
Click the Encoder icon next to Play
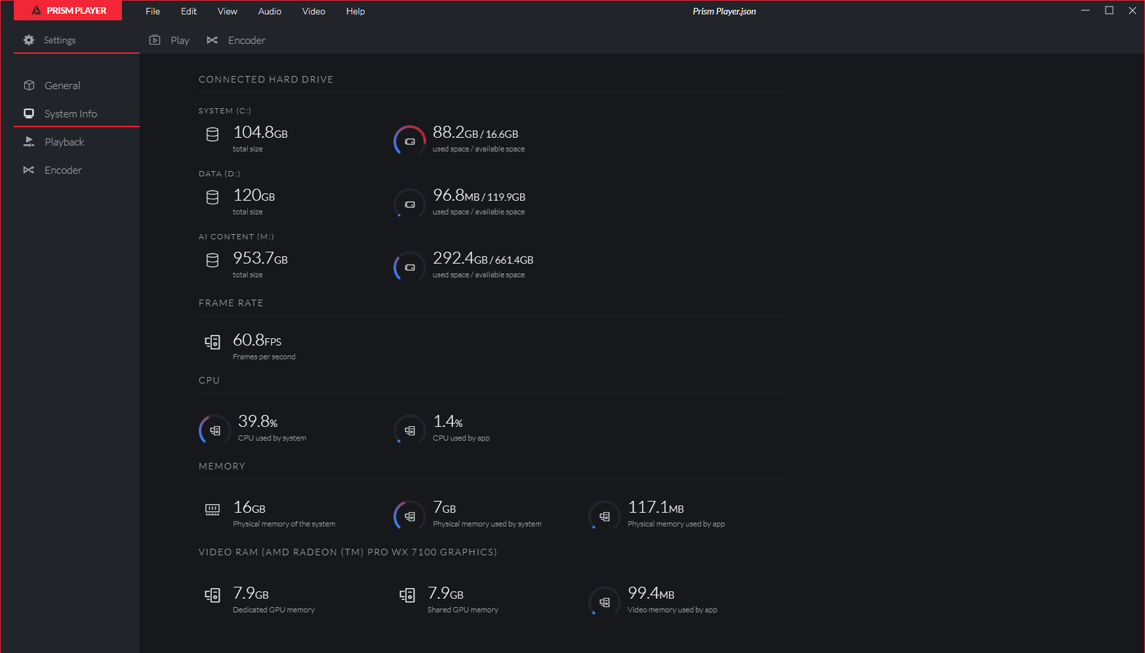212,40
